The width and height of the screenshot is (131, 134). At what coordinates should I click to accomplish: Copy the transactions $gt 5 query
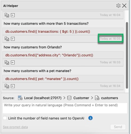[7, 39]
